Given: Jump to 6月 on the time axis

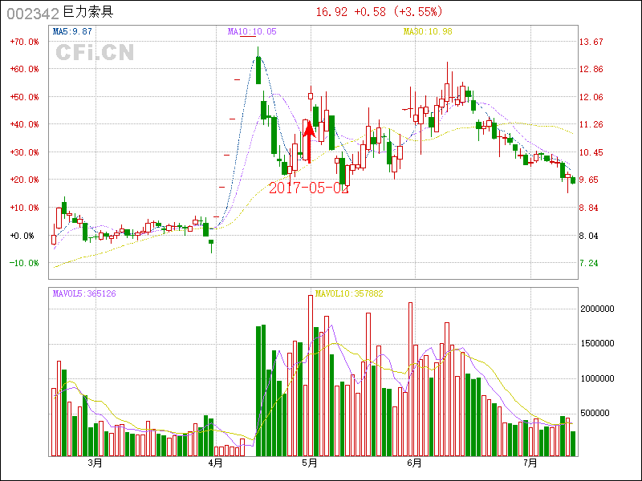Looking at the screenshot, I should click(415, 463).
